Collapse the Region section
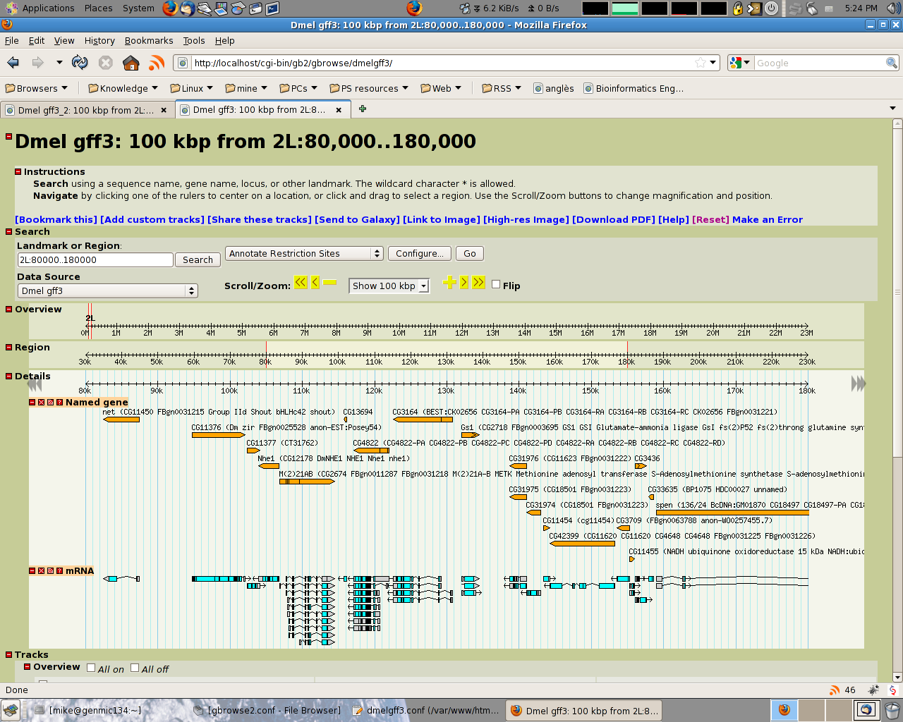903x722 pixels. tap(9, 347)
